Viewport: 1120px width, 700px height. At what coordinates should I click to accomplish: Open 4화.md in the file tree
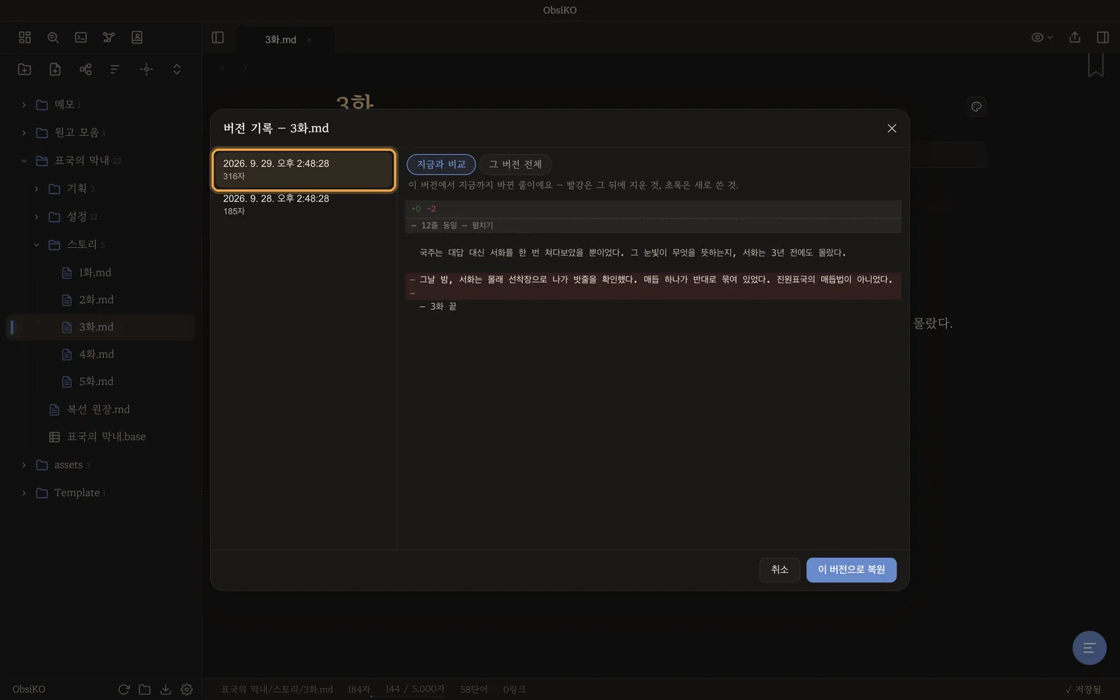(x=101, y=354)
